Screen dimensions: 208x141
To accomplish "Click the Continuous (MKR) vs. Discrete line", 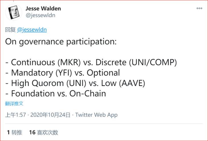I will pyautogui.click(x=91, y=62).
